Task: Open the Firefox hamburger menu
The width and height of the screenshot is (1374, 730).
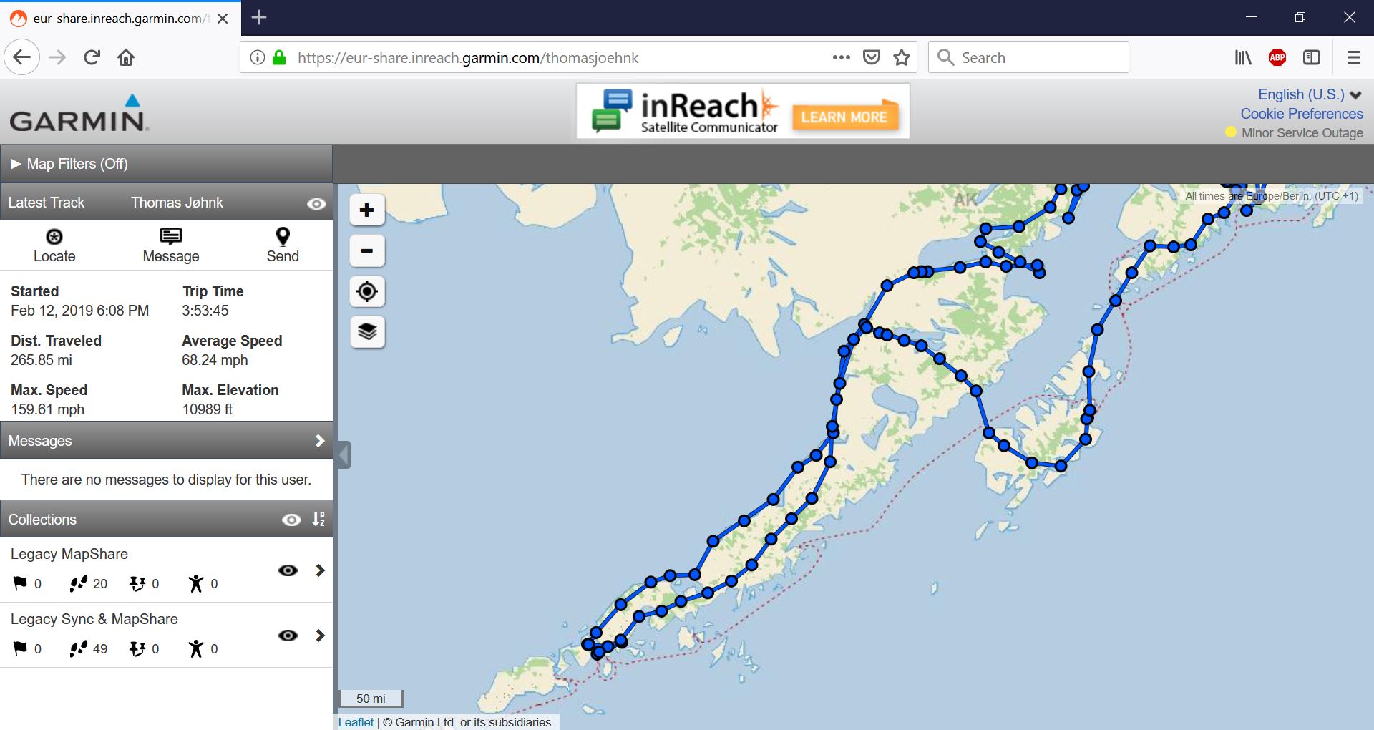Action: click(1353, 57)
